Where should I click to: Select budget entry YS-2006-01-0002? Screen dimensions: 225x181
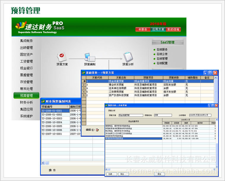[55, 115]
